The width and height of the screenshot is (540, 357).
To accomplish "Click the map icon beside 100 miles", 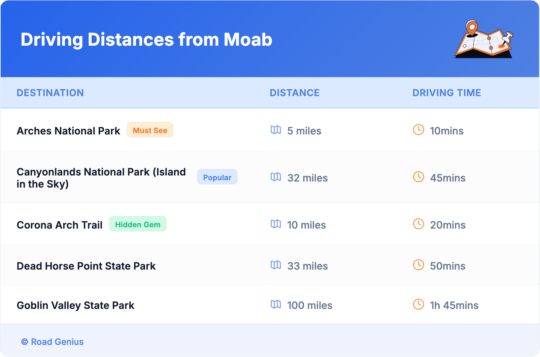I will pos(276,304).
